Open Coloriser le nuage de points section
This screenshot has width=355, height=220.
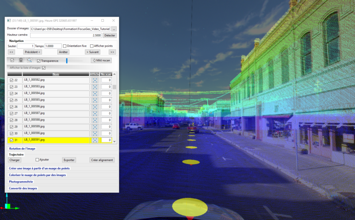37,175
